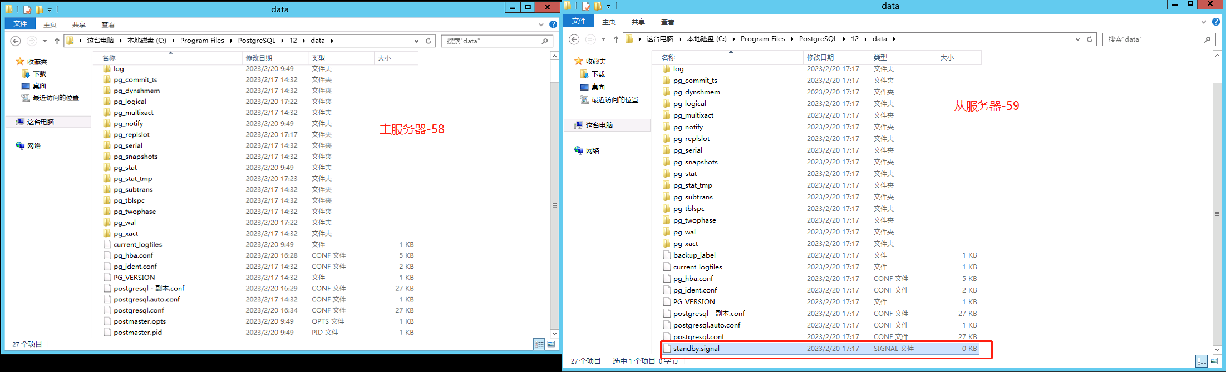Open help icon in the left window ribbon
The width and height of the screenshot is (1226, 372).
click(x=553, y=24)
